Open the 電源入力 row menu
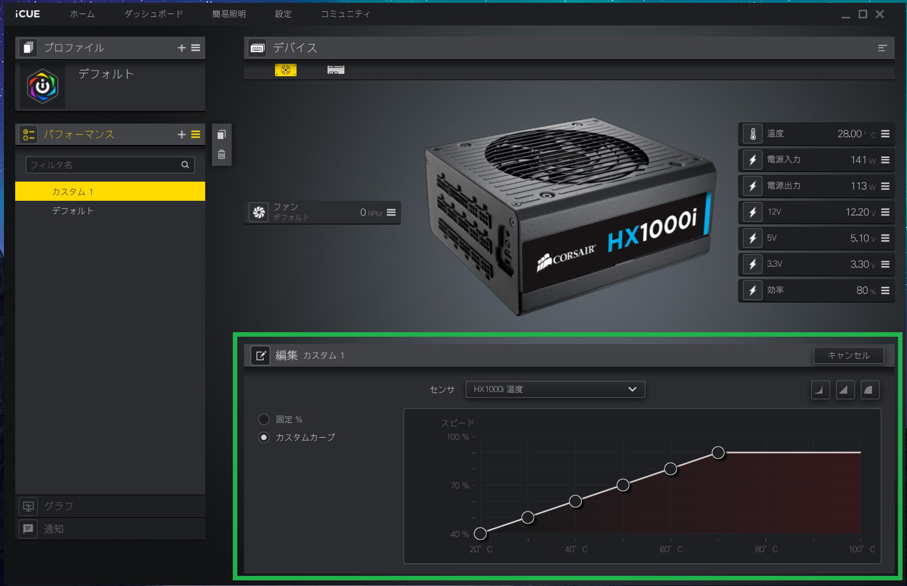 tap(886, 160)
